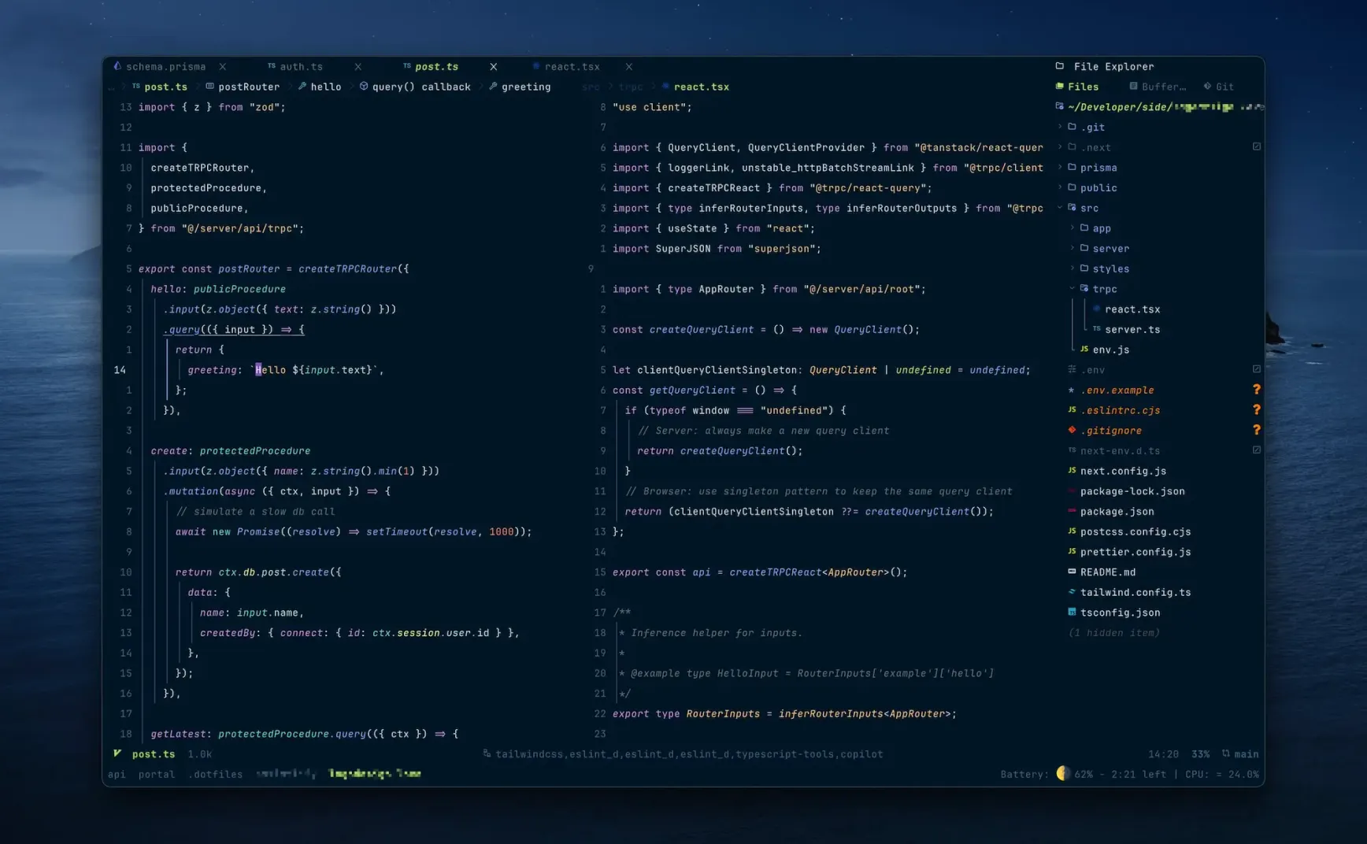1367x844 pixels.
Task: Jump to hello in the breadcrumb bar
Action: click(325, 87)
